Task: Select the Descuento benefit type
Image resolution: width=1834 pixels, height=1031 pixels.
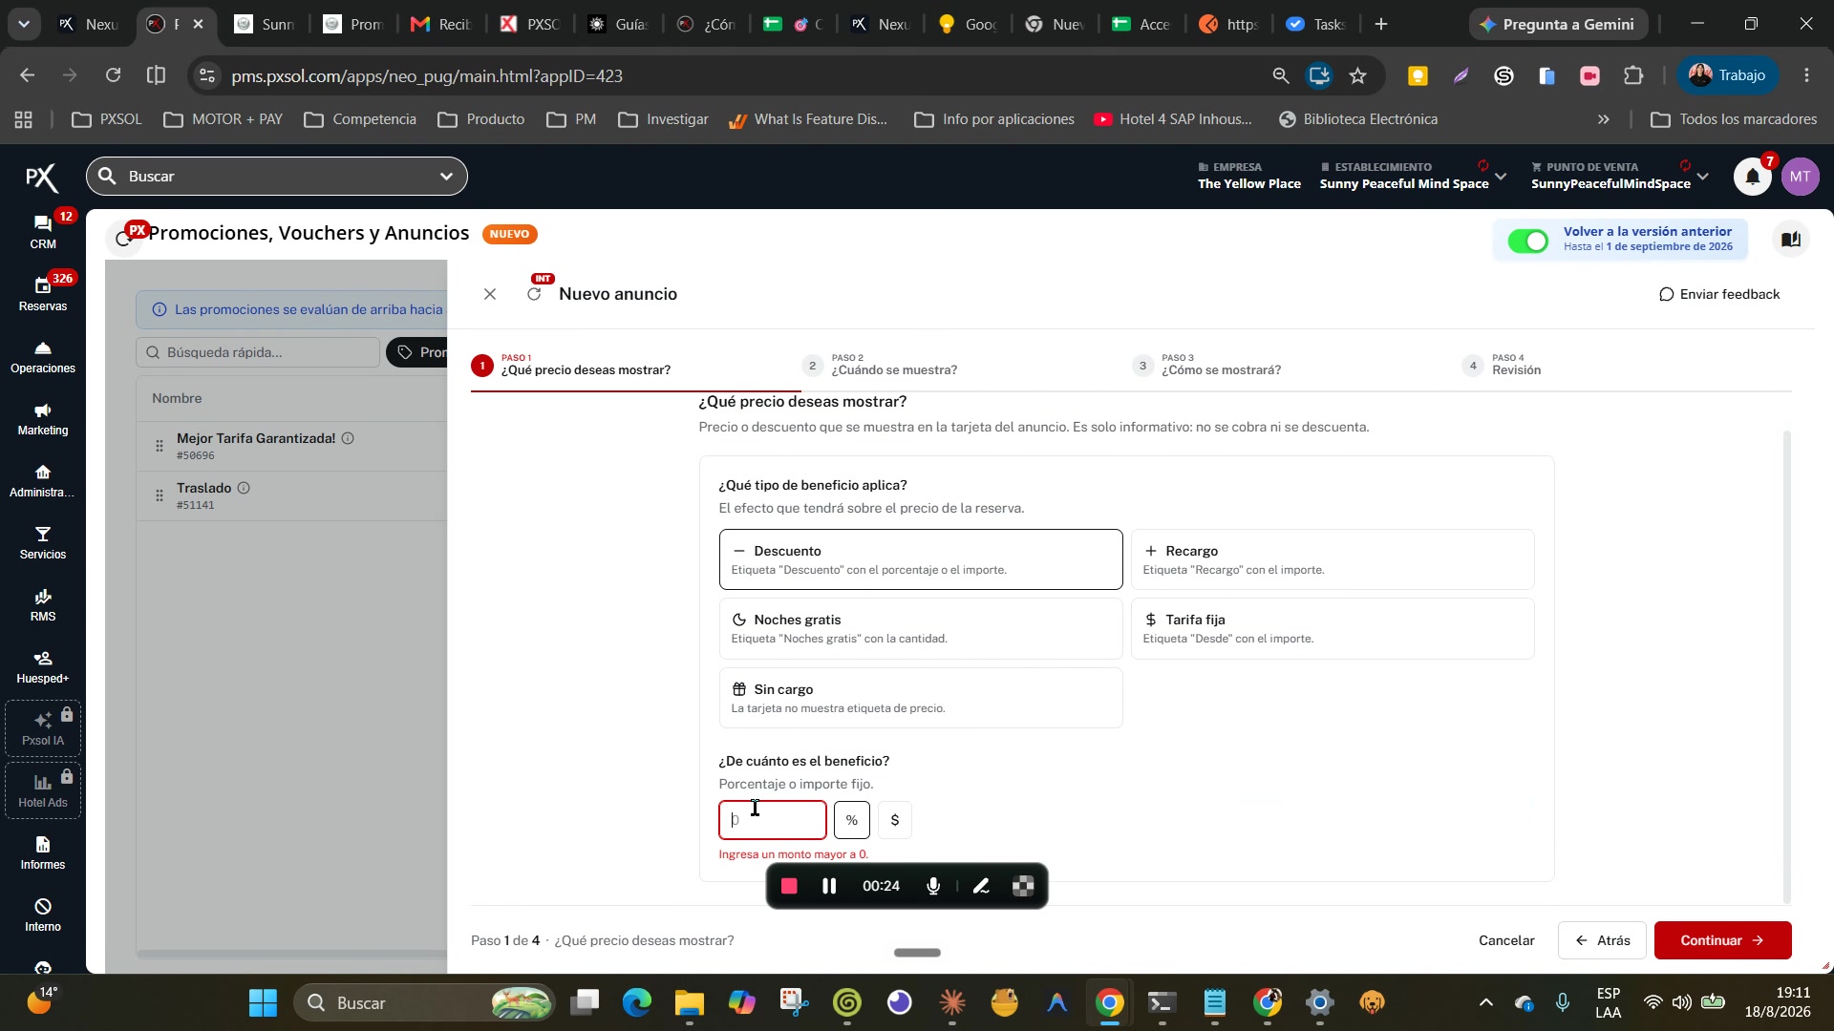Action: tap(921, 559)
